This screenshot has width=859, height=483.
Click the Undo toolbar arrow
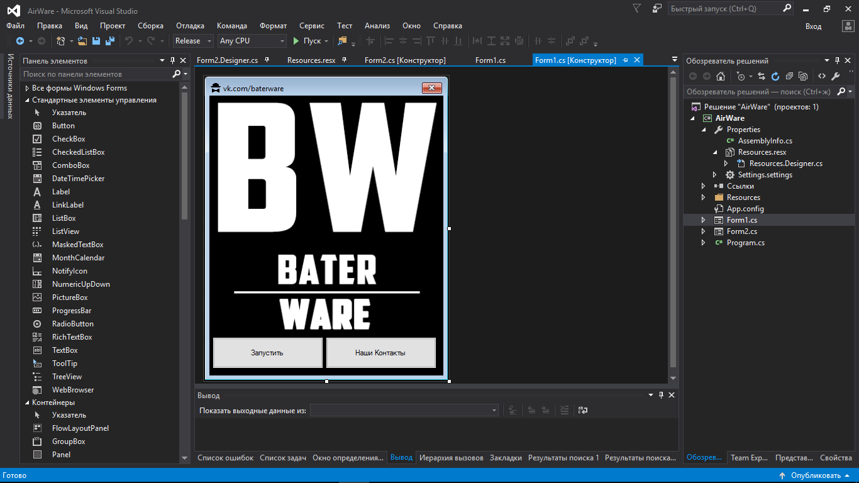(129, 41)
